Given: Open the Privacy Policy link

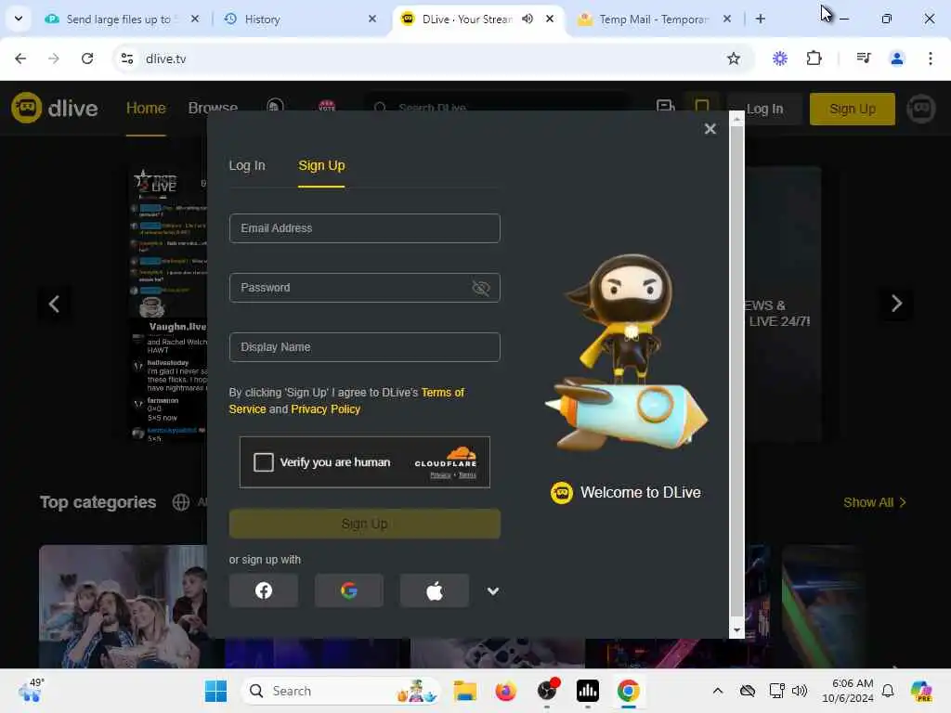Looking at the screenshot, I should click(x=326, y=409).
